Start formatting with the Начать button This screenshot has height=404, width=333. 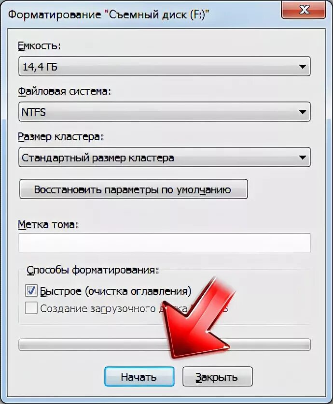pos(139,376)
